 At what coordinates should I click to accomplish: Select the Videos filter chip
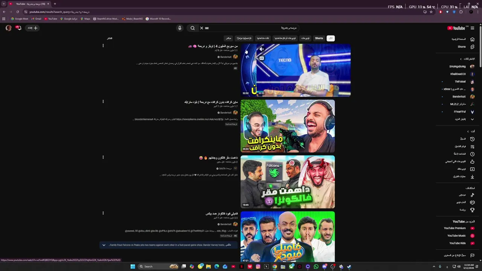pos(305,38)
